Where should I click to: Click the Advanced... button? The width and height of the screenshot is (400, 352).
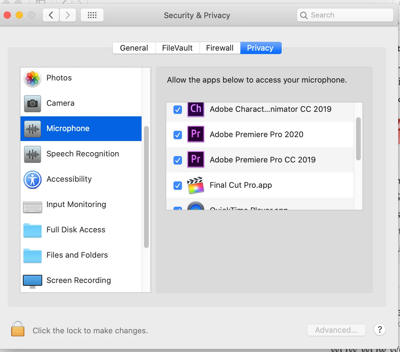tap(336, 330)
